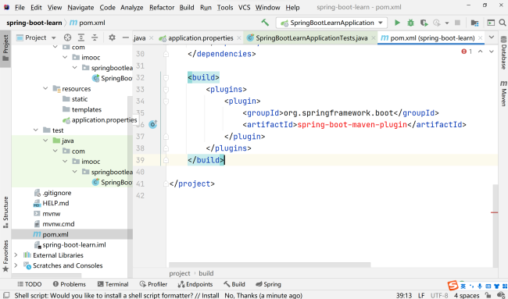The image size is (508, 299).
Task: Open the Refactor menu
Action: [x=162, y=7]
